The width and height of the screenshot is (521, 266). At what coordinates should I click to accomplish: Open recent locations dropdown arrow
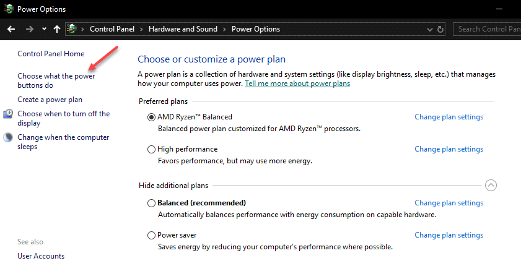coord(44,29)
